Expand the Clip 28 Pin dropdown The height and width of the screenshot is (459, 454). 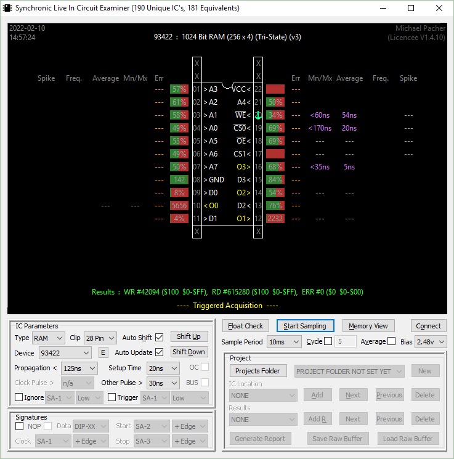click(x=100, y=338)
